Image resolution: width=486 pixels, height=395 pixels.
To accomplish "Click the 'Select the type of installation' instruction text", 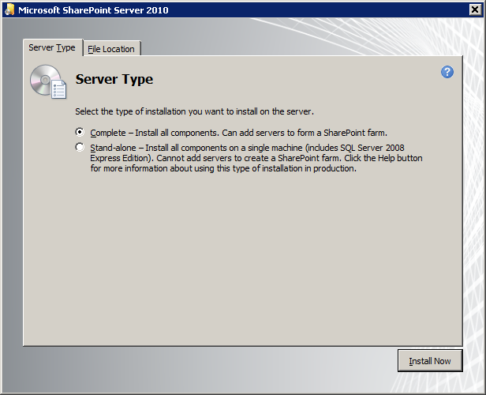I will [194, 111].
